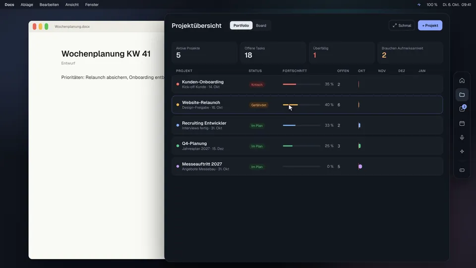The image size is (476, 268).
Task: Select the Q4-Planung project name
Action: [x=194, y=143]
